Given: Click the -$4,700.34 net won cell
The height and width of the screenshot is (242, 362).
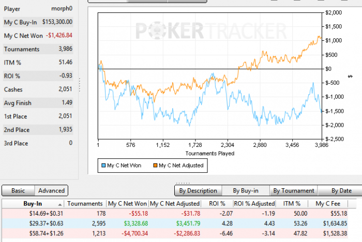Looking at the screenshot, I should (134, 233).
